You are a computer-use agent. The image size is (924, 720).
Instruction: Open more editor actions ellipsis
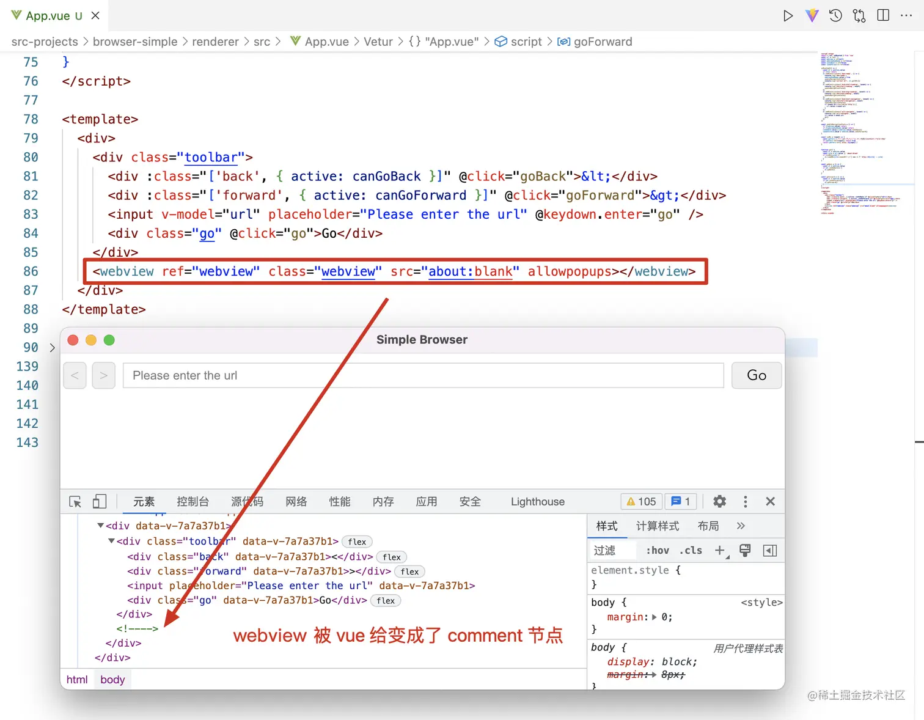click(906, 15)
